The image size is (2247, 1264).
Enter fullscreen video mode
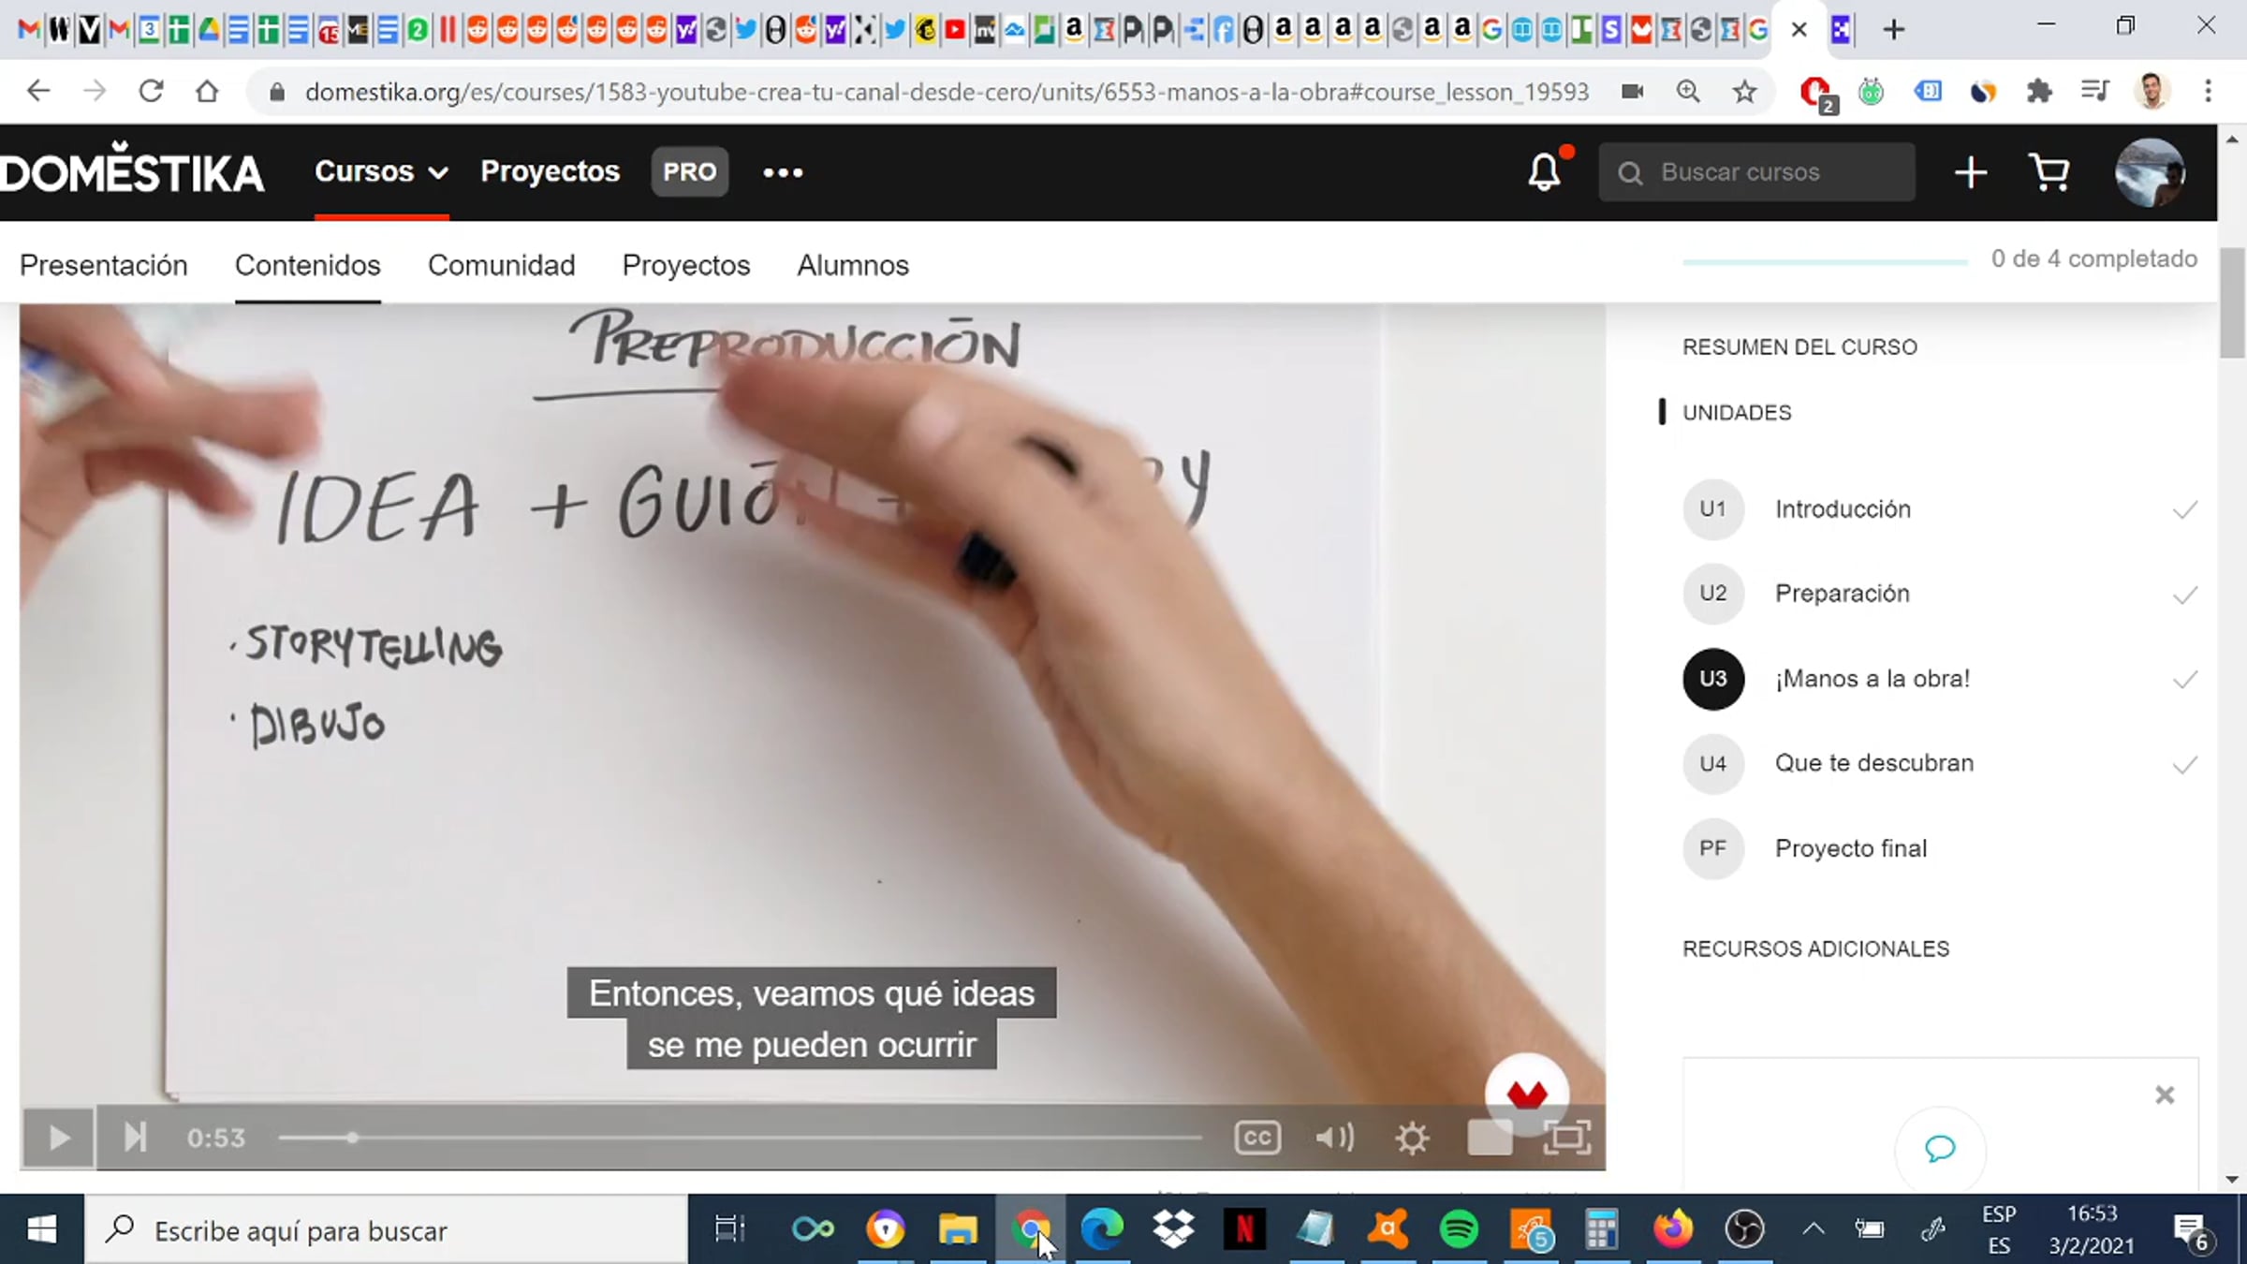click(x=1566, y=1139)
